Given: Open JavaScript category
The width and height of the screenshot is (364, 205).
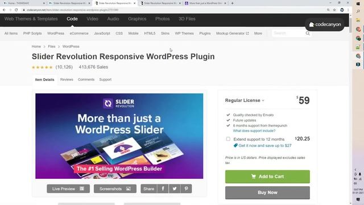Looking at the screenshot, I should (102, 34).
